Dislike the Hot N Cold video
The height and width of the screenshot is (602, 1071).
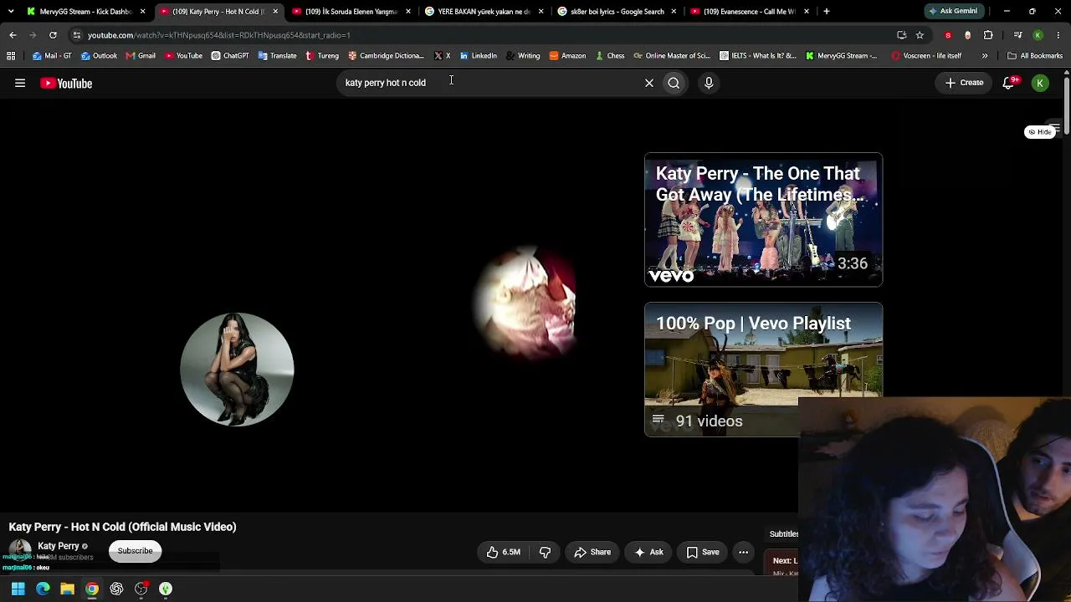click(x=545, y=552)
